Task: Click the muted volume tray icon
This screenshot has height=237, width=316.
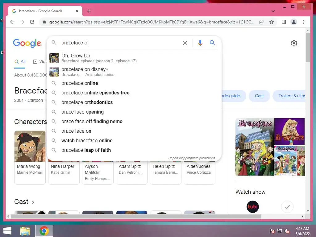Action: pyautogui.click(x=287, y=231)
